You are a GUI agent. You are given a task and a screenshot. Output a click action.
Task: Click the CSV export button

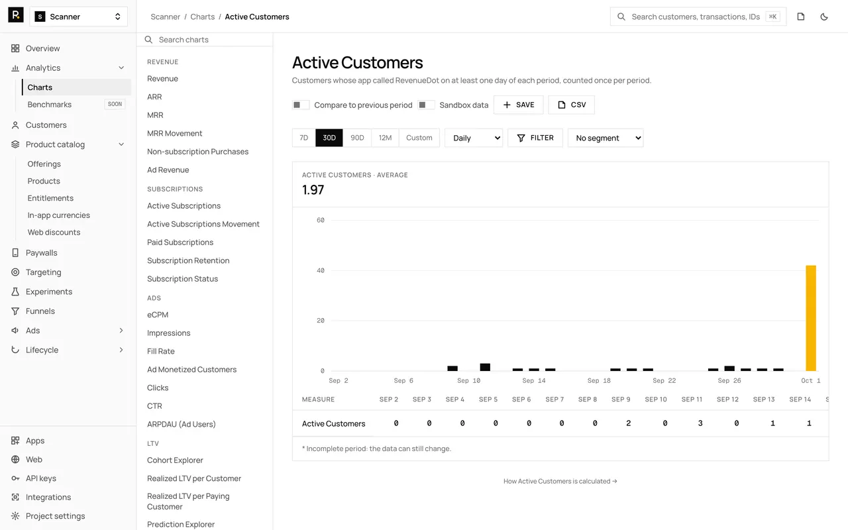point(572,105)
